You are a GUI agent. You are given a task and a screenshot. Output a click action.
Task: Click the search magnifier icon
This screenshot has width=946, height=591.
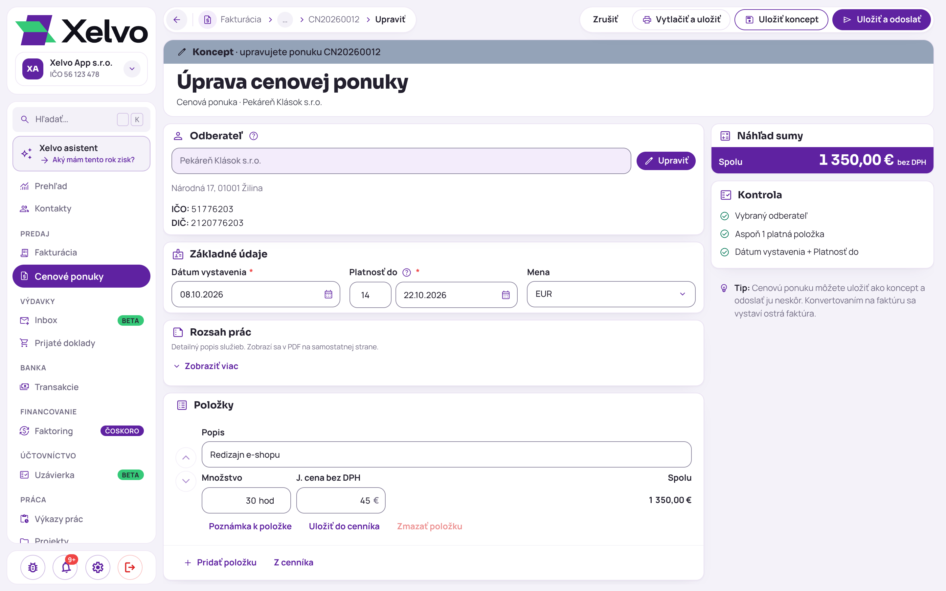click(x=25, y=119)
